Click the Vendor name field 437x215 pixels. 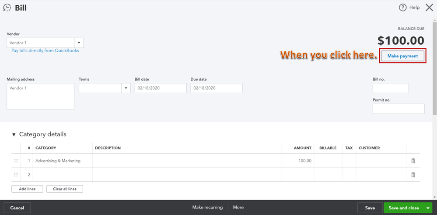[40, 43]
